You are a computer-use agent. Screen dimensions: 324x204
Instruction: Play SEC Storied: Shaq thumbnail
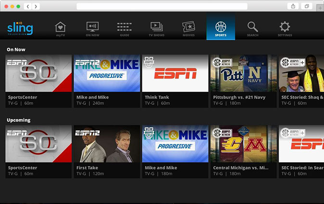(301, 73)
